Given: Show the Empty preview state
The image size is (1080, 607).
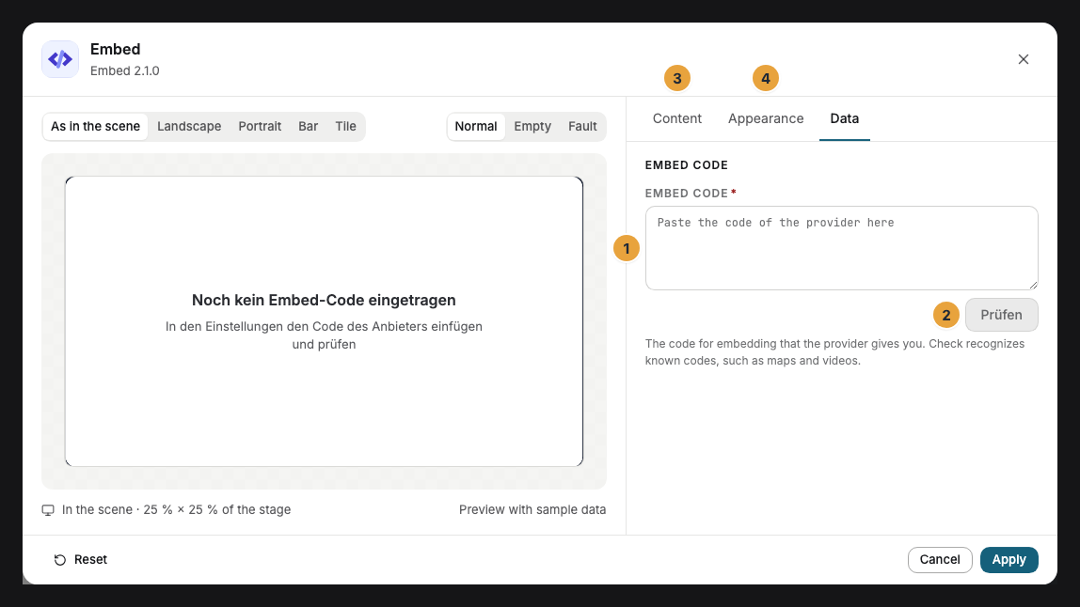Looking at the screenshot, I should point(532,127).
